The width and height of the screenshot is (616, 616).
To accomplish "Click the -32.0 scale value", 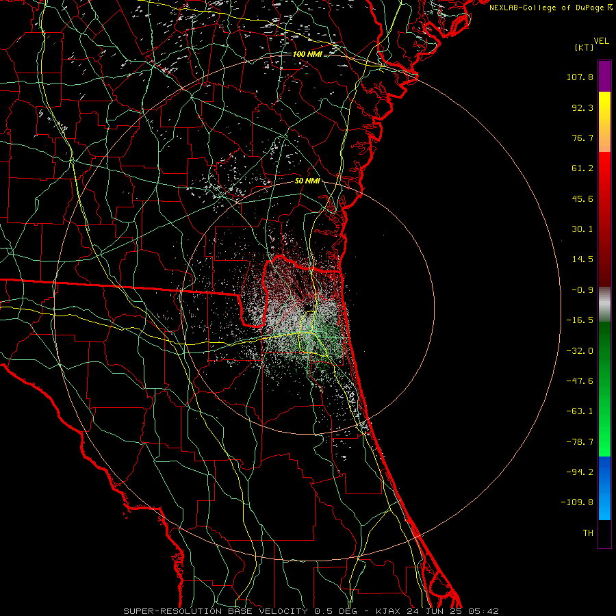I will pos(580,351).
